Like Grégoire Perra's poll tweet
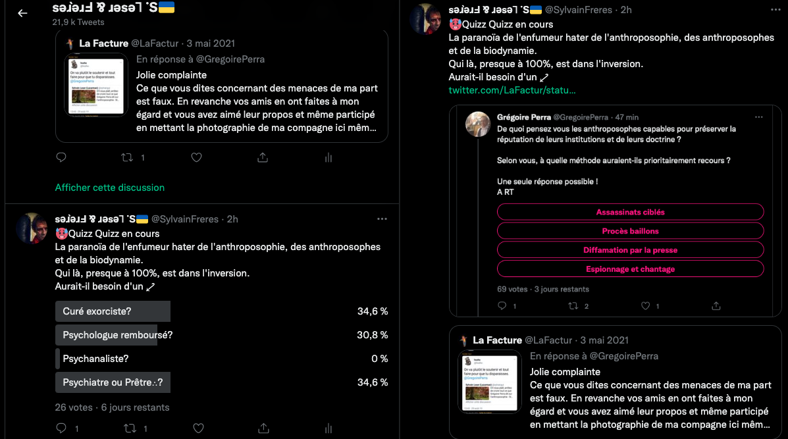788x439 pixels. click(x=645, y=306)
